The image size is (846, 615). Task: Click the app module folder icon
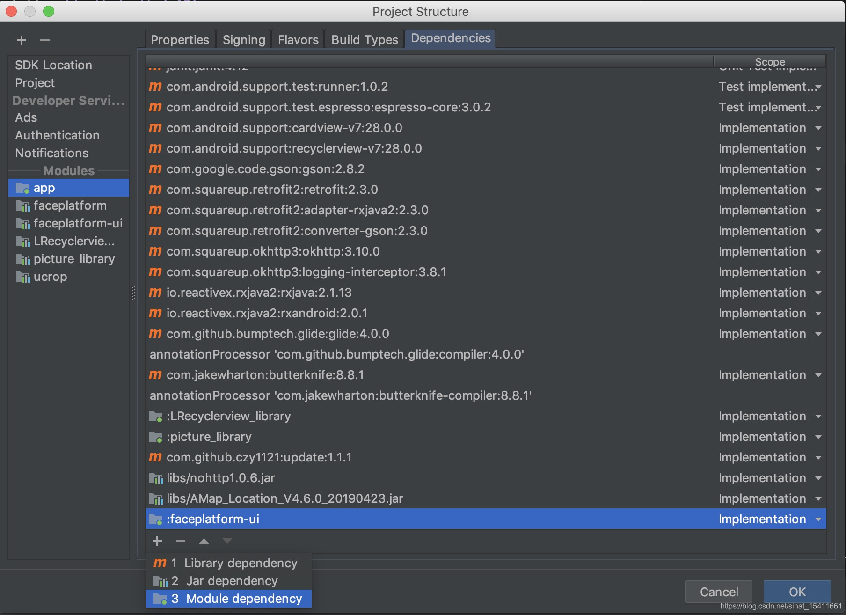point(22,188)
